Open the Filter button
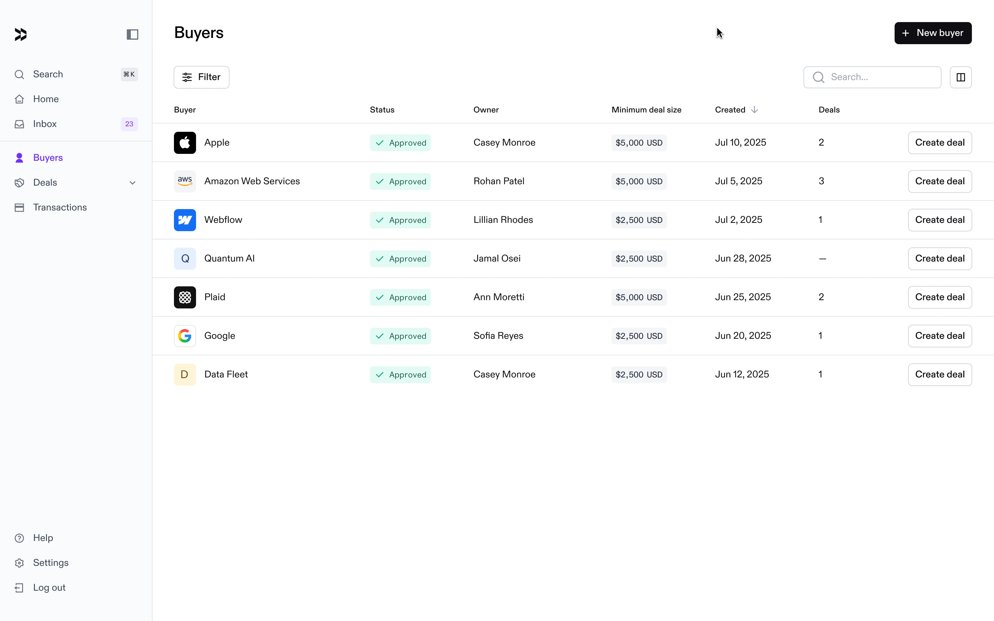This screenshot has width=994, height=621. pyautogui.click(x=201, y=77)
